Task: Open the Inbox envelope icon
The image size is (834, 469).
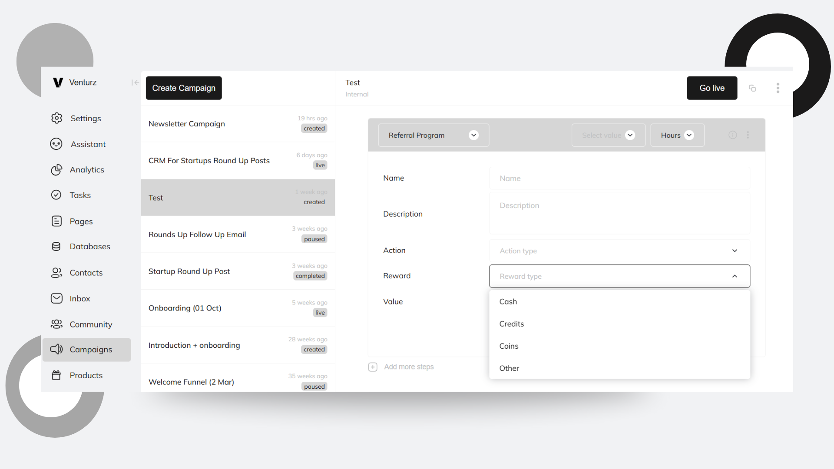Action: (x=56, y=298)
